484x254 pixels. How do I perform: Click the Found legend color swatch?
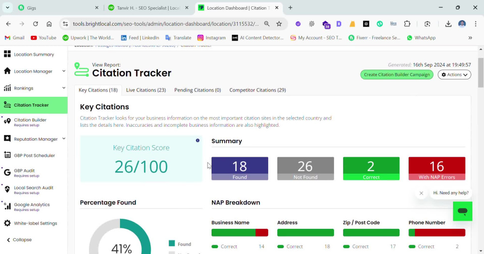click(172, 243)
